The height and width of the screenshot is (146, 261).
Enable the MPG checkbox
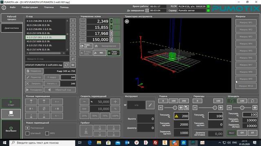[47, 133]
